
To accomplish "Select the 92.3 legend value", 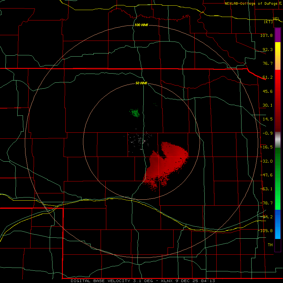I will click(268, 49).
